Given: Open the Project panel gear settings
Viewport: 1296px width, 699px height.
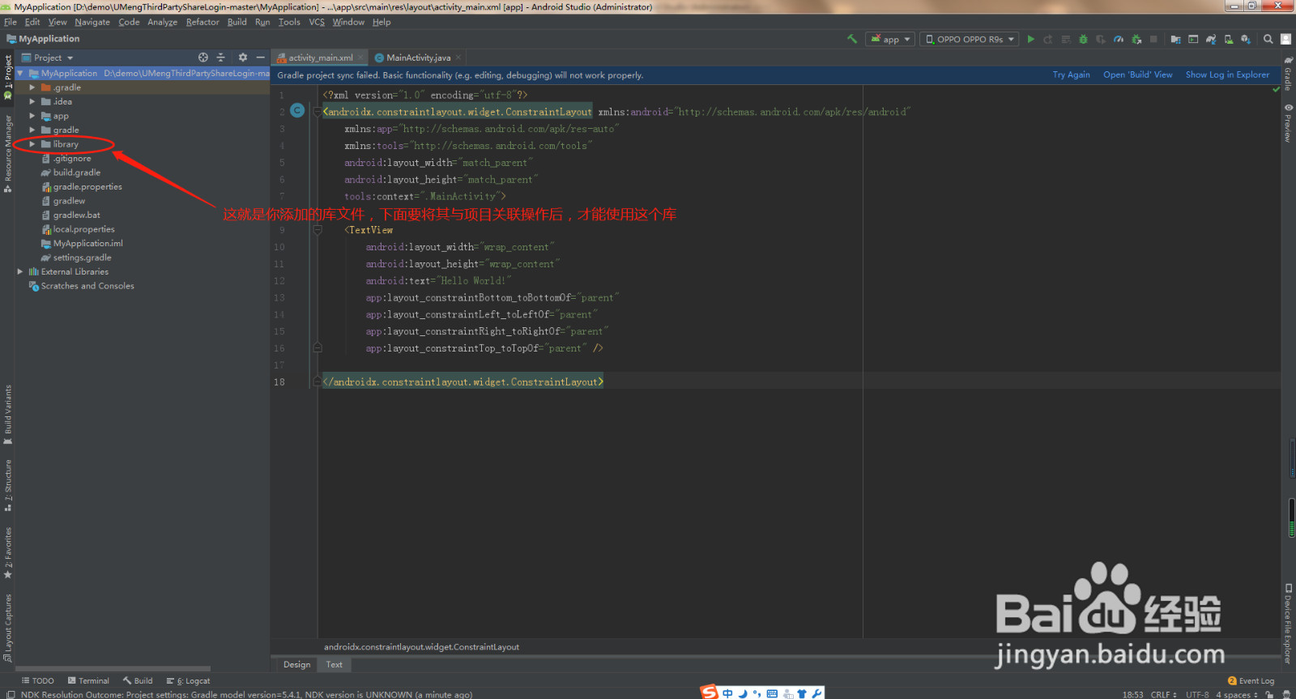Looking at the screenshot, I should [243, 58].
